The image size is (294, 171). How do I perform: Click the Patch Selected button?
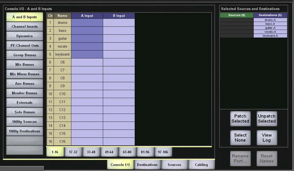[240, 119]
